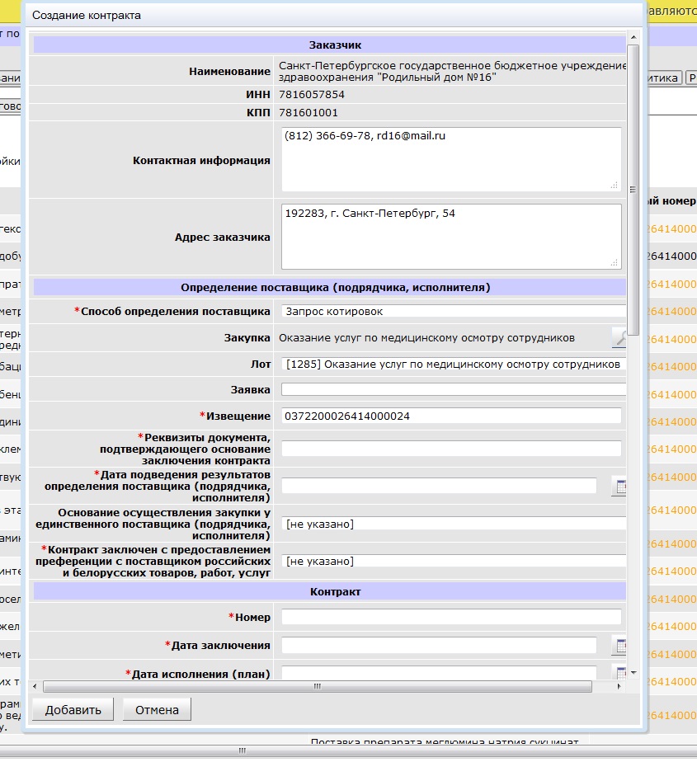Click the Контракт section header
This screenshot has width=697, height=762.
330,591
